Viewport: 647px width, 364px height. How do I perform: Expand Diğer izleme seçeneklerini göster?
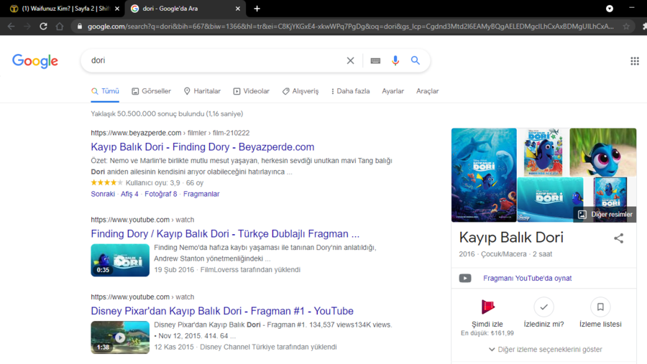(544, 350)
